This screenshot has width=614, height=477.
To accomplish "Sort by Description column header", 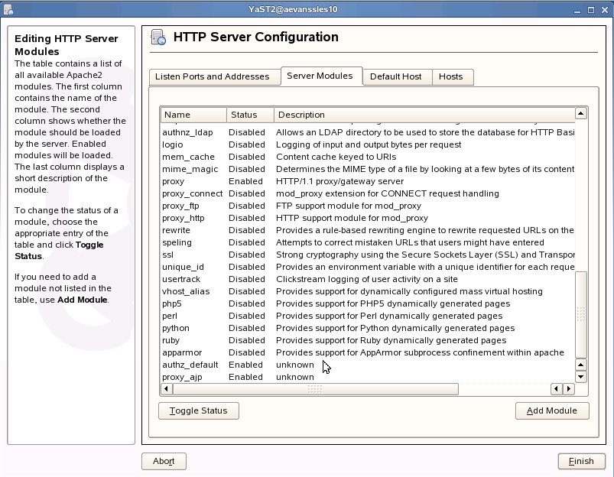I will (424, 115).
